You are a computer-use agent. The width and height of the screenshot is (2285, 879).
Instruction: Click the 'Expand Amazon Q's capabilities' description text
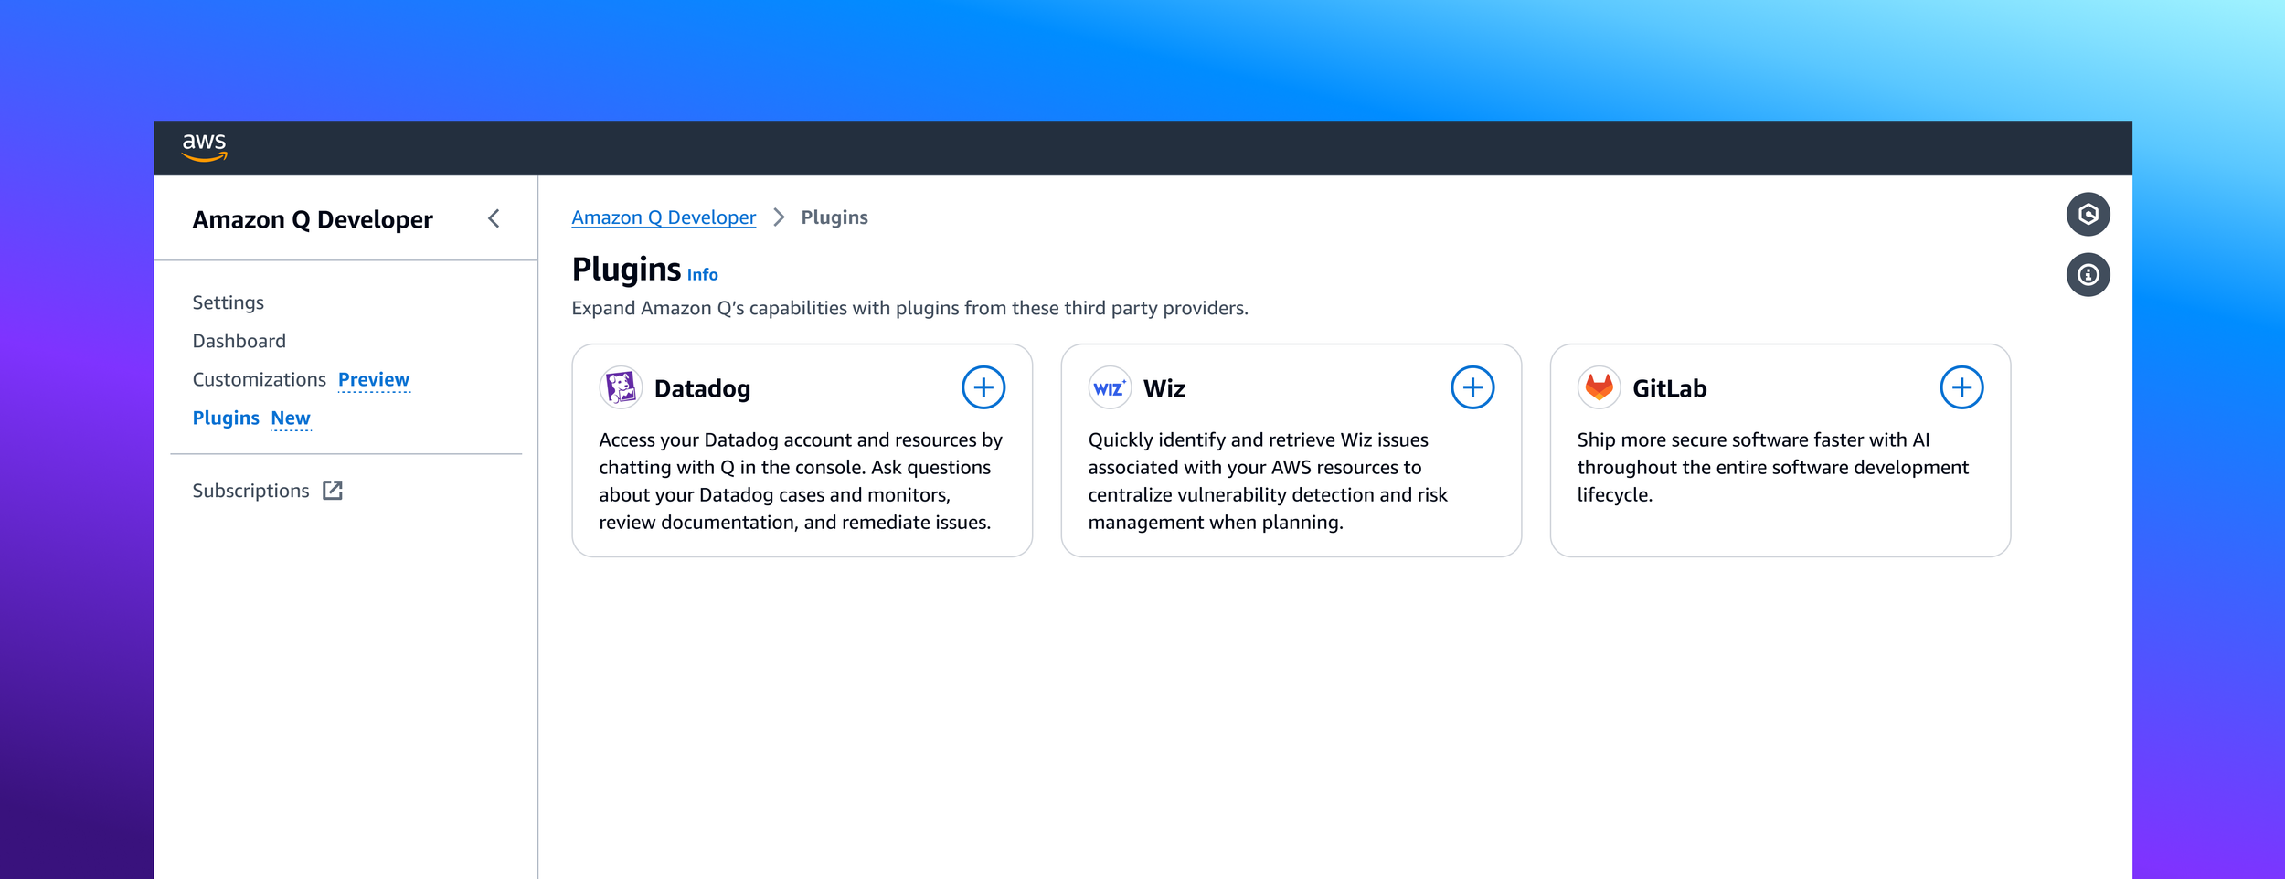coord(909,308)
